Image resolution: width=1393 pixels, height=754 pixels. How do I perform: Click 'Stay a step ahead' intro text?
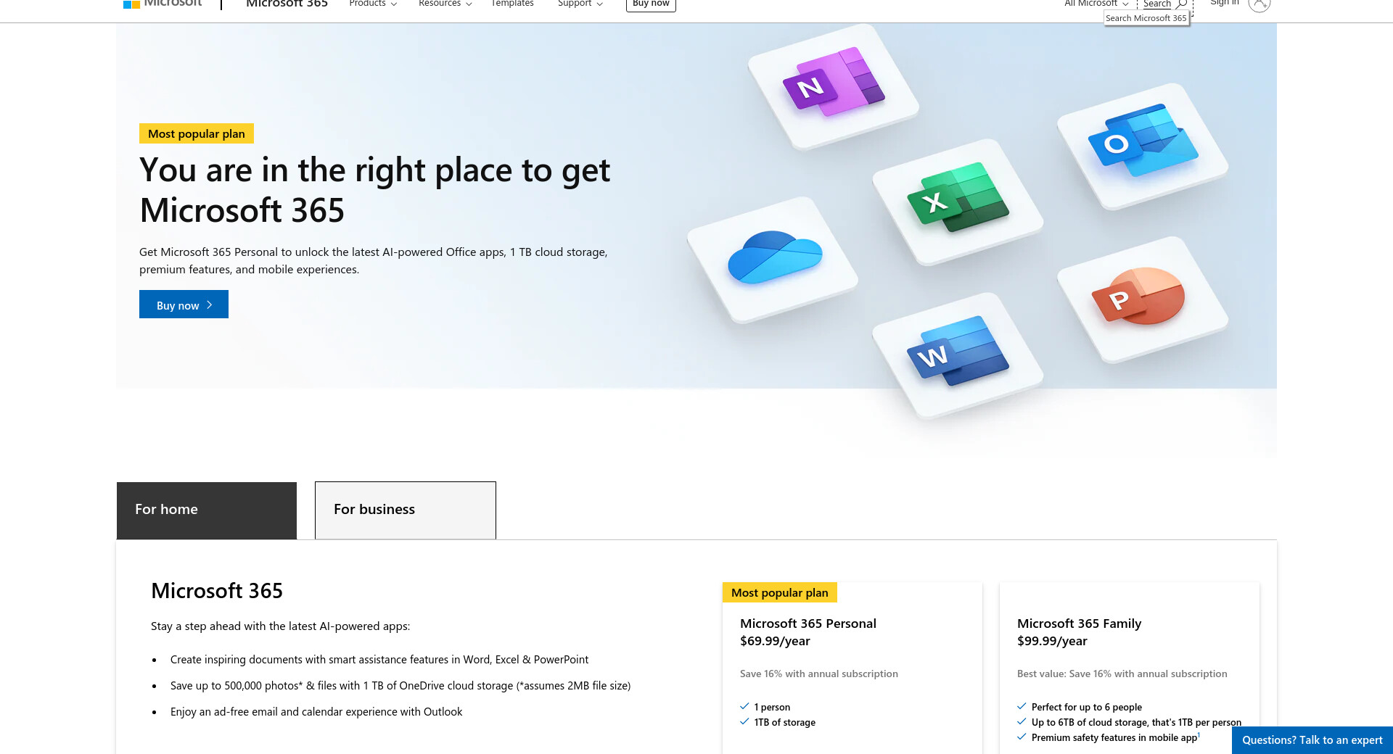click(x=281, y=626)
